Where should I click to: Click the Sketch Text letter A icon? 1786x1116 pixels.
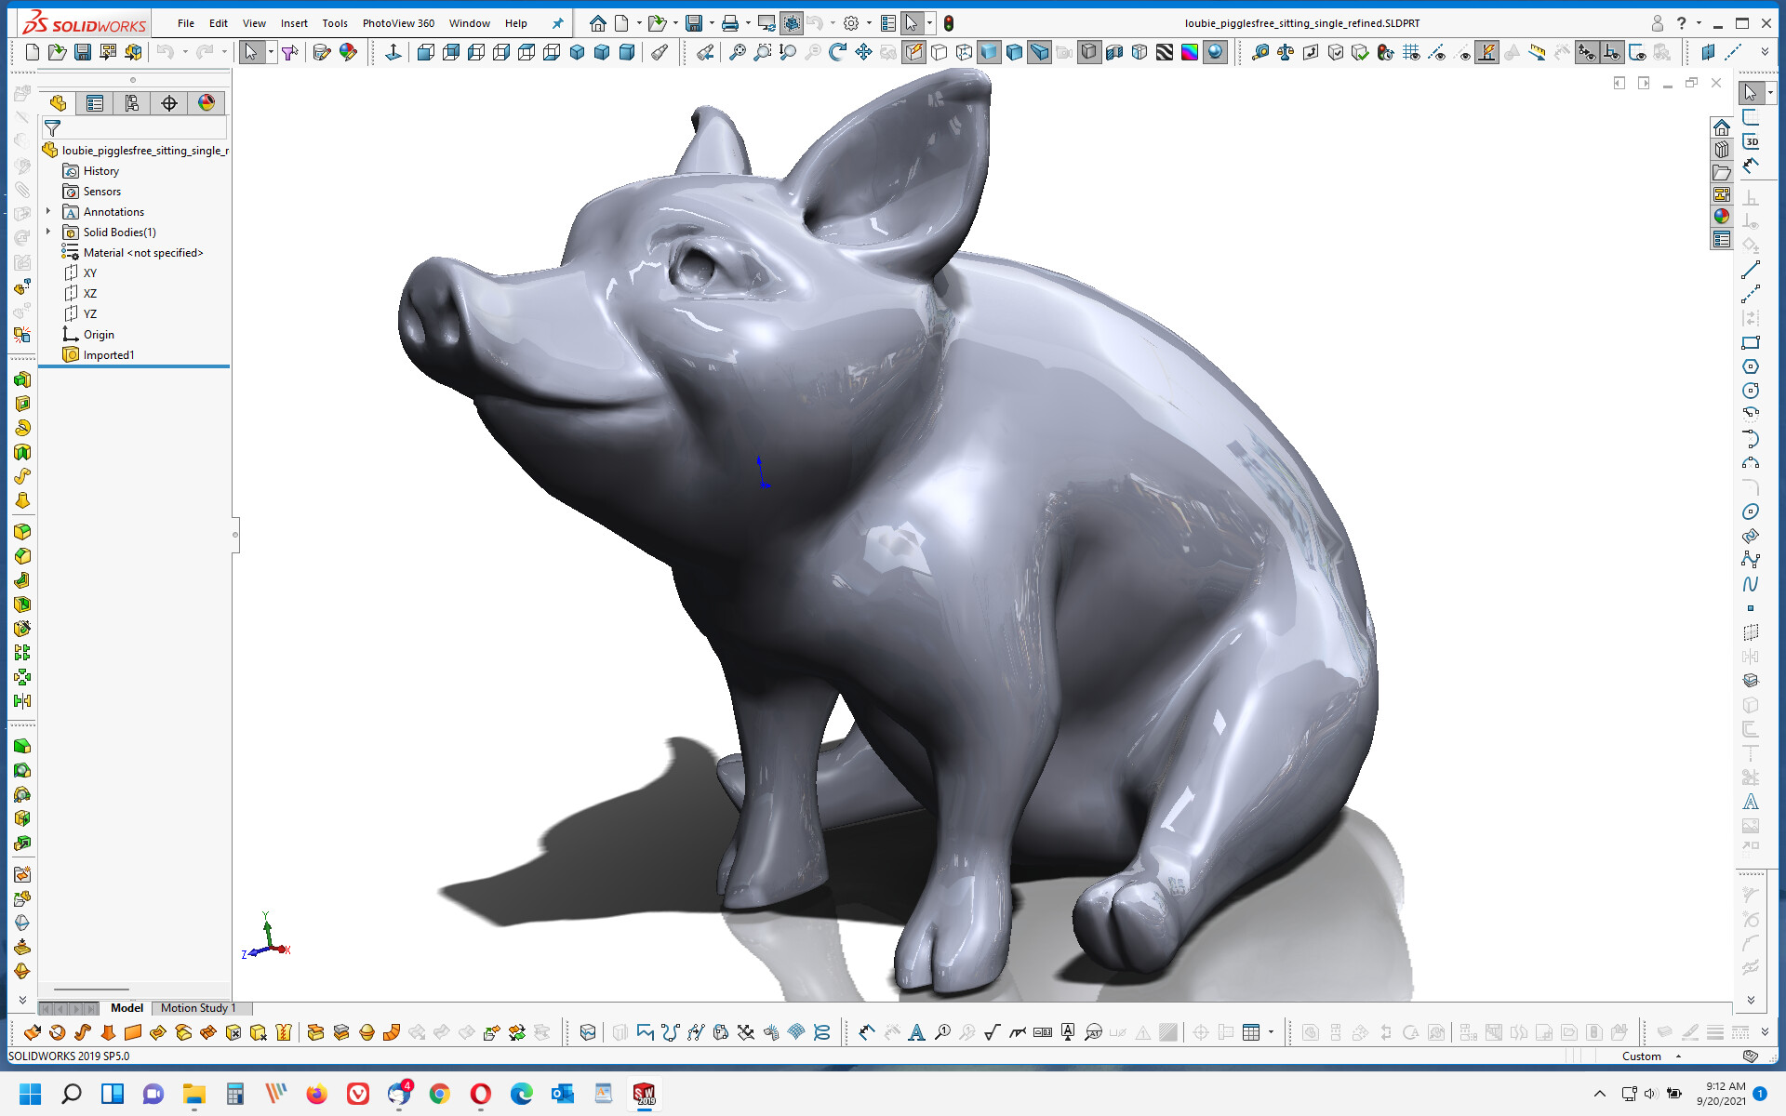(x=1751, y=802)
